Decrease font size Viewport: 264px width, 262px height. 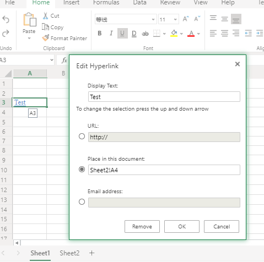point(197,19)
